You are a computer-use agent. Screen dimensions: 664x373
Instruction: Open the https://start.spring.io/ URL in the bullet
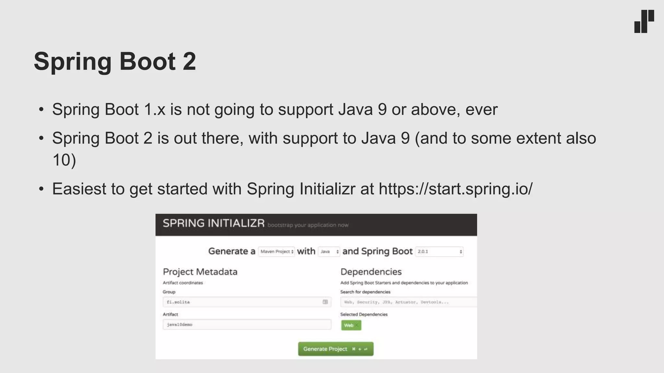[x=455, y=188]
